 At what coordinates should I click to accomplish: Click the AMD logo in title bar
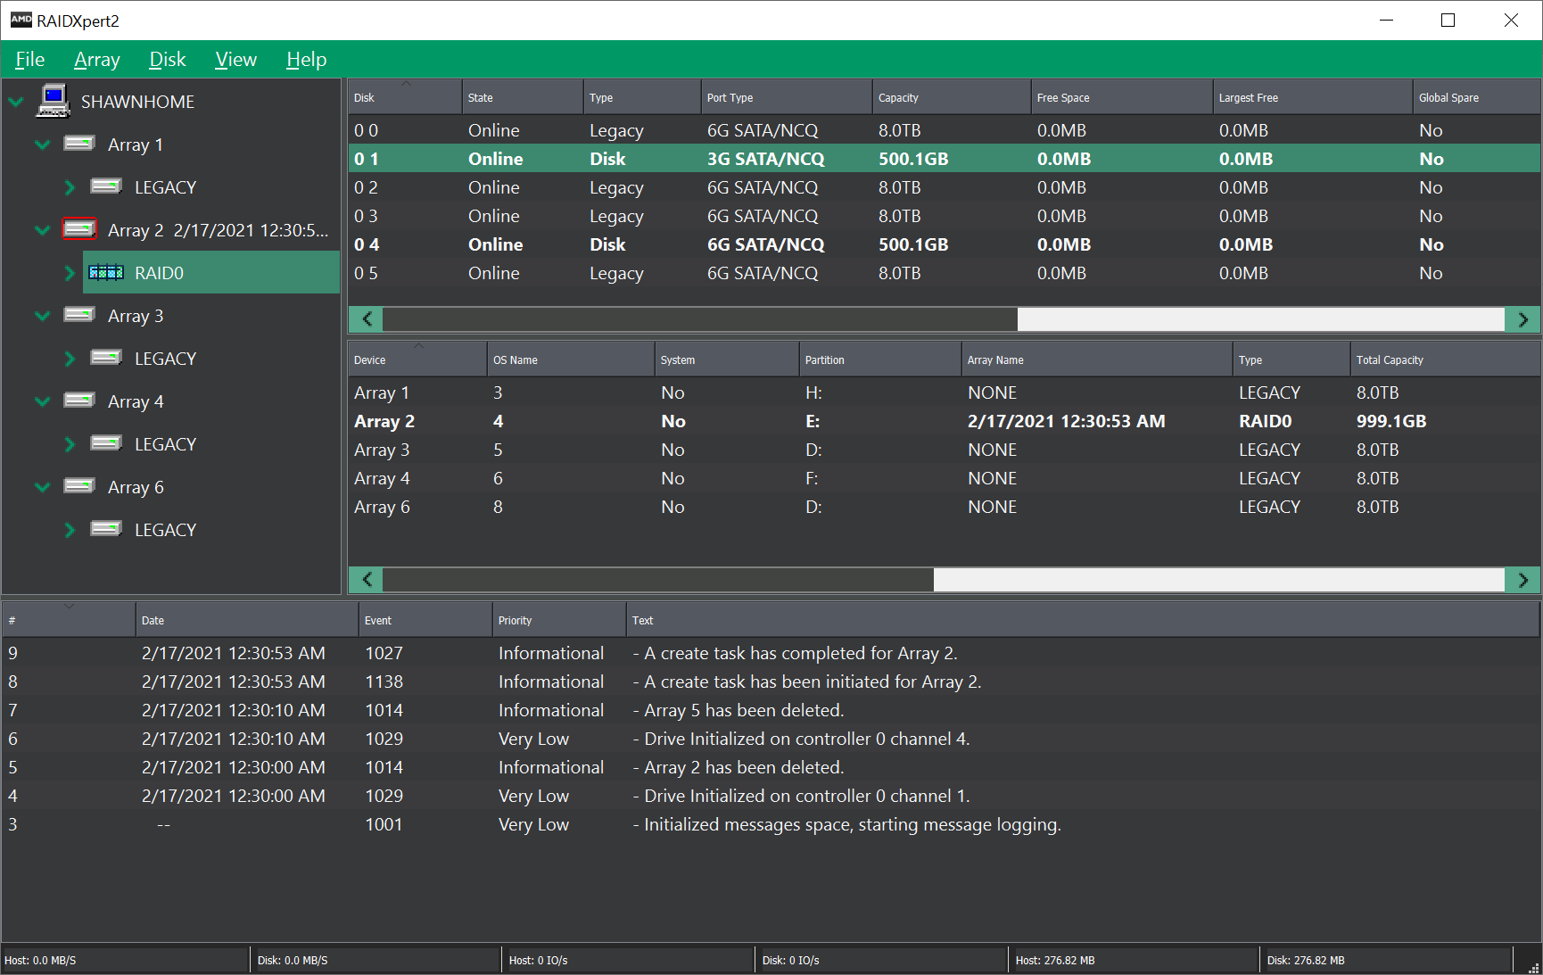point(21,20)
